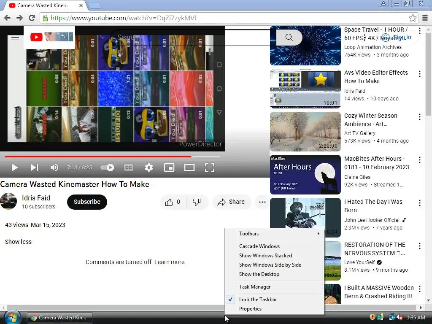This screenshot has width=432, height=324.
Task: Open Learn more about comments
Action: 169,262
